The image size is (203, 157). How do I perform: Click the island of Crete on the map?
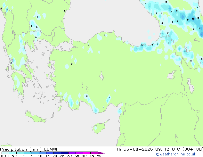coord(36,117)
